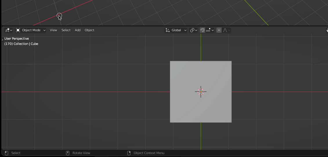328x157 pixels.
Task: Toggle snapping with the magnet icon
Action: (x=202, y=30)
